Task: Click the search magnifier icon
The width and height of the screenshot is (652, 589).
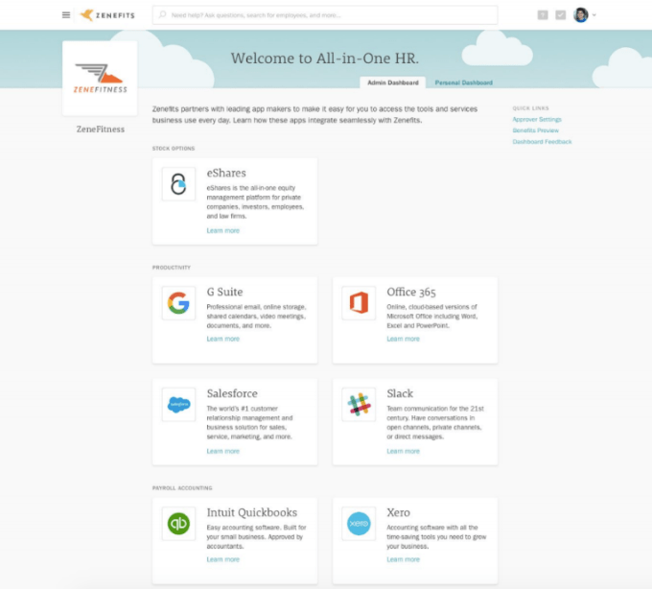Action: (163, 15)
